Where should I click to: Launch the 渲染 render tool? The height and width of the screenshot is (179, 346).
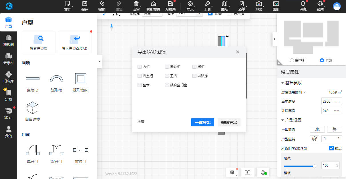point(259,6)
